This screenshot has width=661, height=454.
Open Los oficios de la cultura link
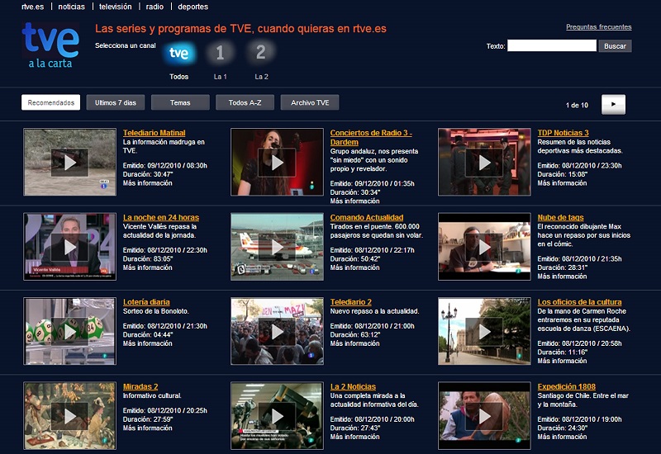coord(579,302)
